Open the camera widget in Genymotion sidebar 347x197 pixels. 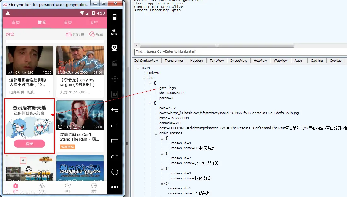click(x=115, y=48)
